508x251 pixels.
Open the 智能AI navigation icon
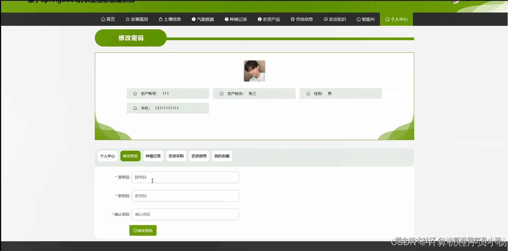(359, 19)
